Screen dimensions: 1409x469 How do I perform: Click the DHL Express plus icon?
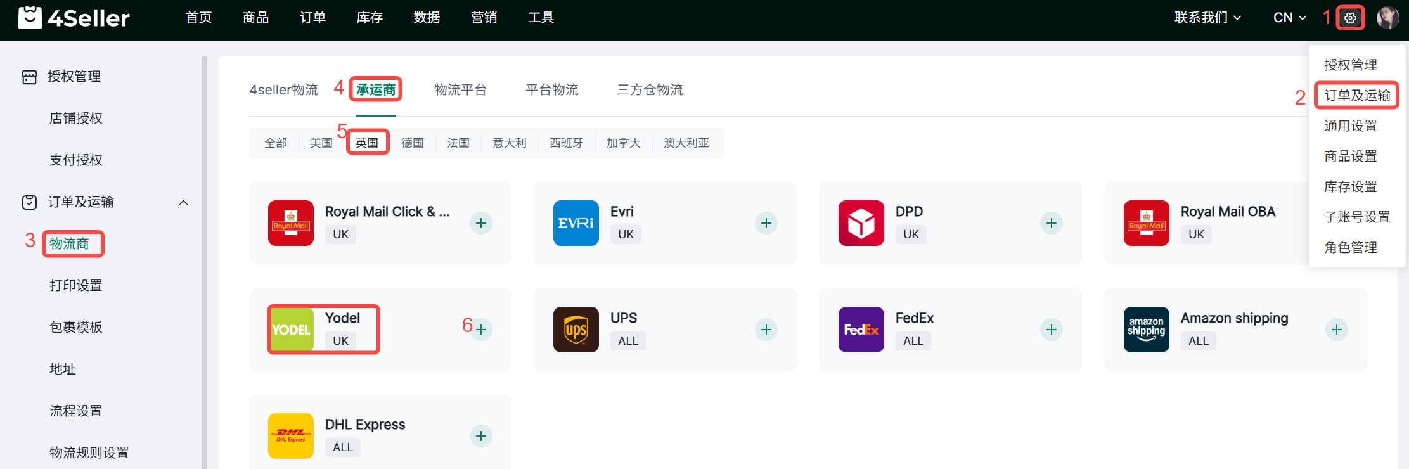tap(481, 436)
